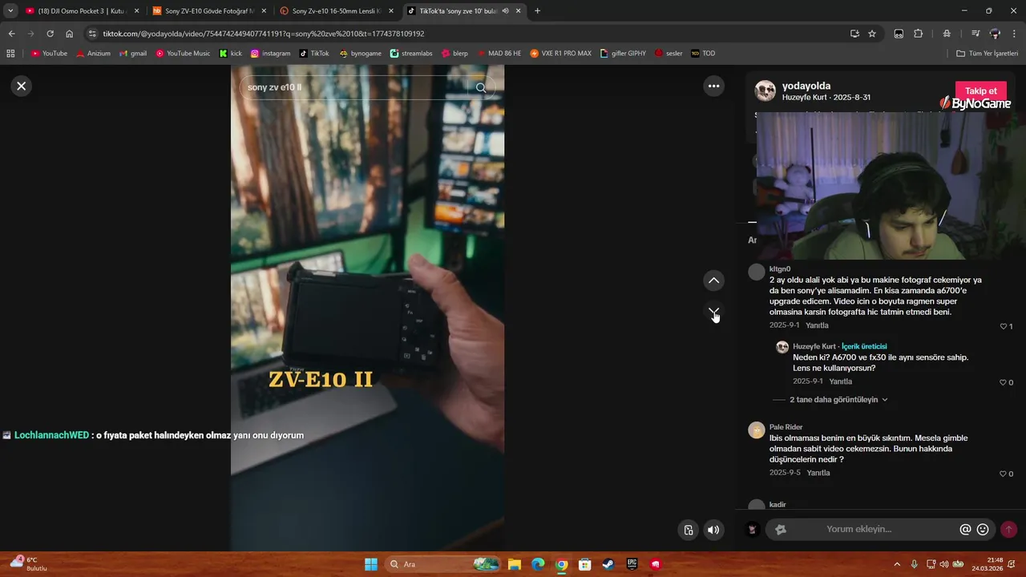1026x577 pixels.
Task: Open the instagram bookmark
Action: tap(270, 54)
